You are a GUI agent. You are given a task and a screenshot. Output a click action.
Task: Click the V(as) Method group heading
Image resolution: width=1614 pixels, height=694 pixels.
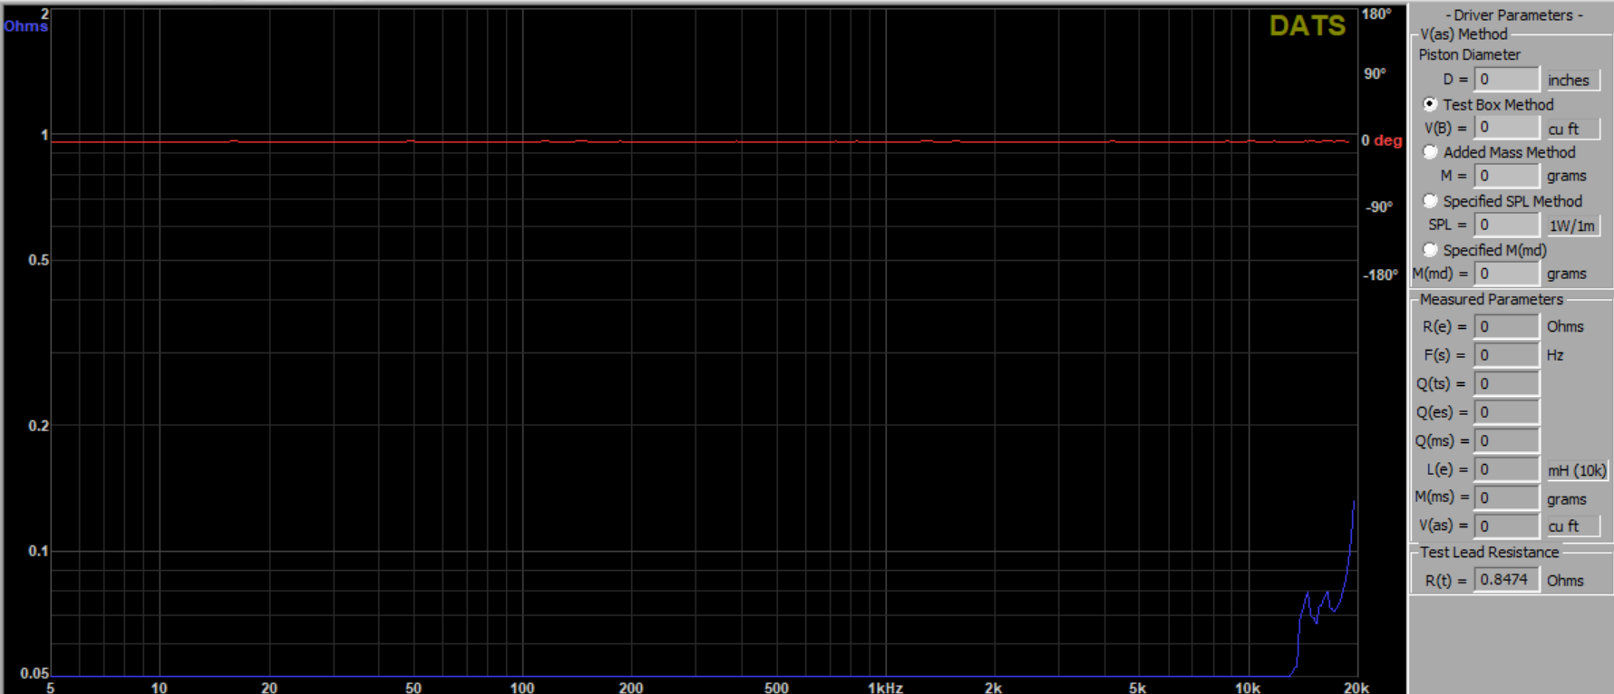1463,34
